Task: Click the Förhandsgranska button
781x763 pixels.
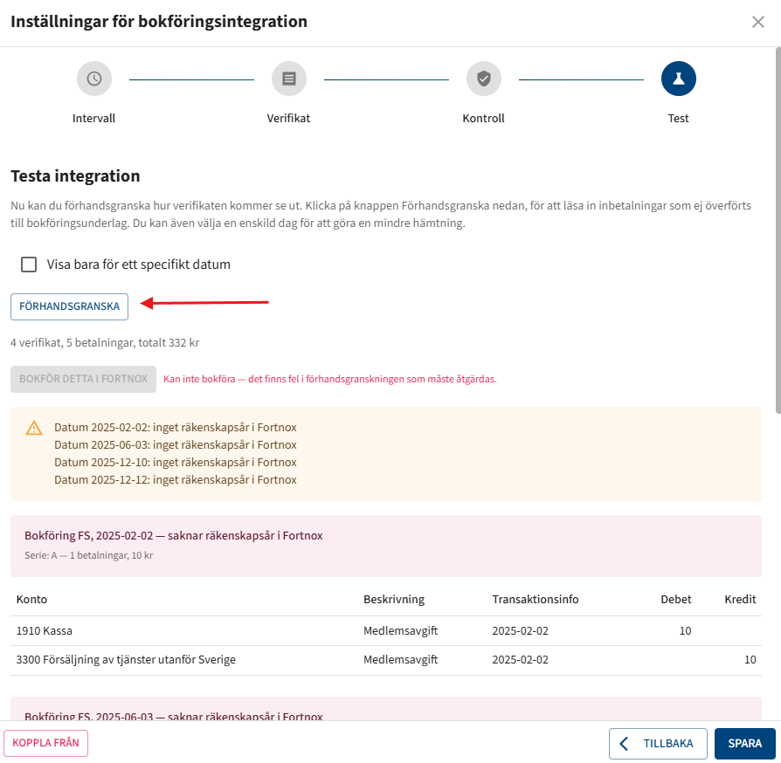Action: (x=69, y=306)
